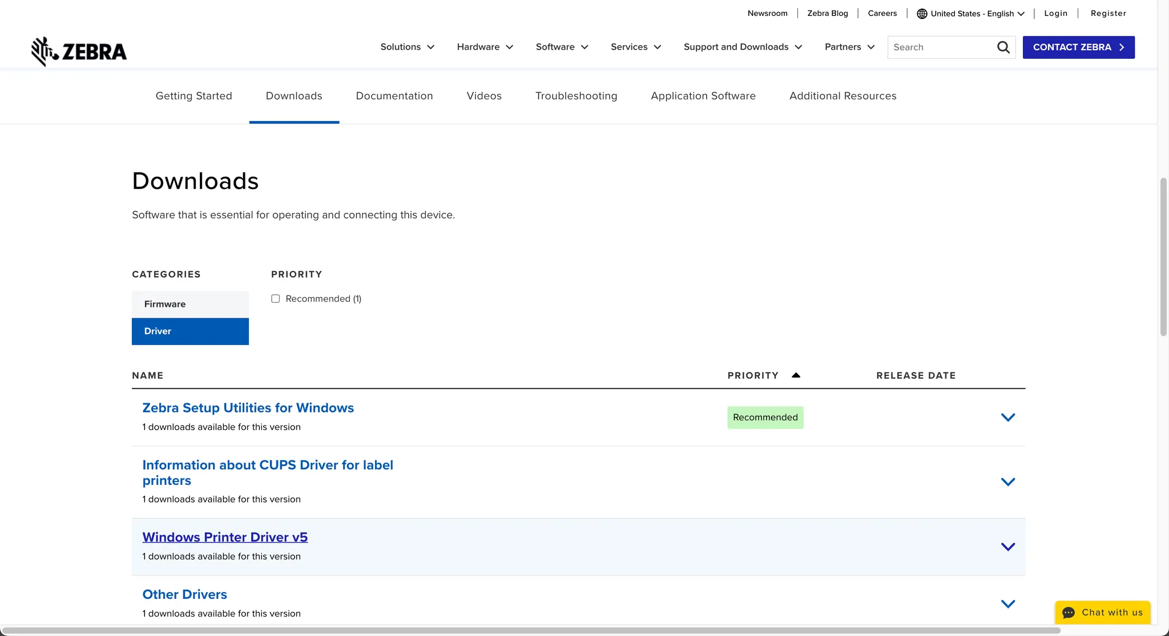Switch to the Documentation tab

[394, 96]
